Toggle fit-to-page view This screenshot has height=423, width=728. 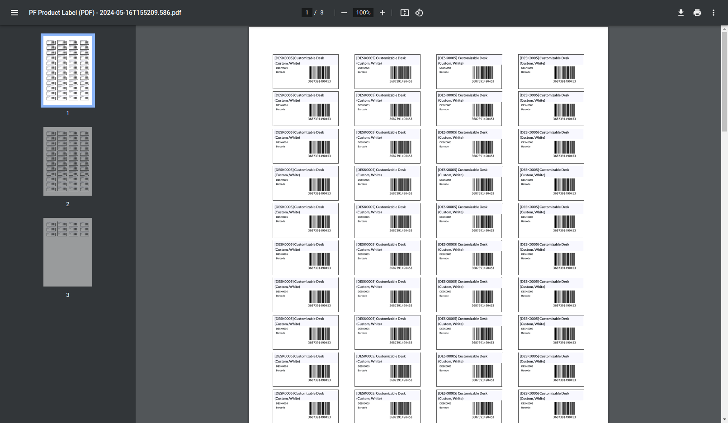404,13
